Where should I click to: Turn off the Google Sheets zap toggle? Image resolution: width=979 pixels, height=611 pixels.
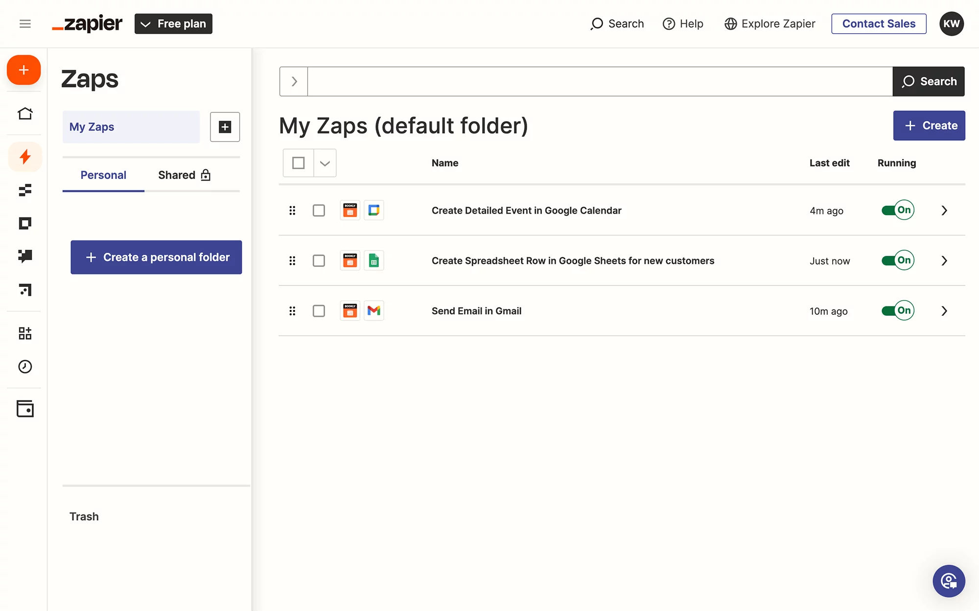tap(898, 261)
